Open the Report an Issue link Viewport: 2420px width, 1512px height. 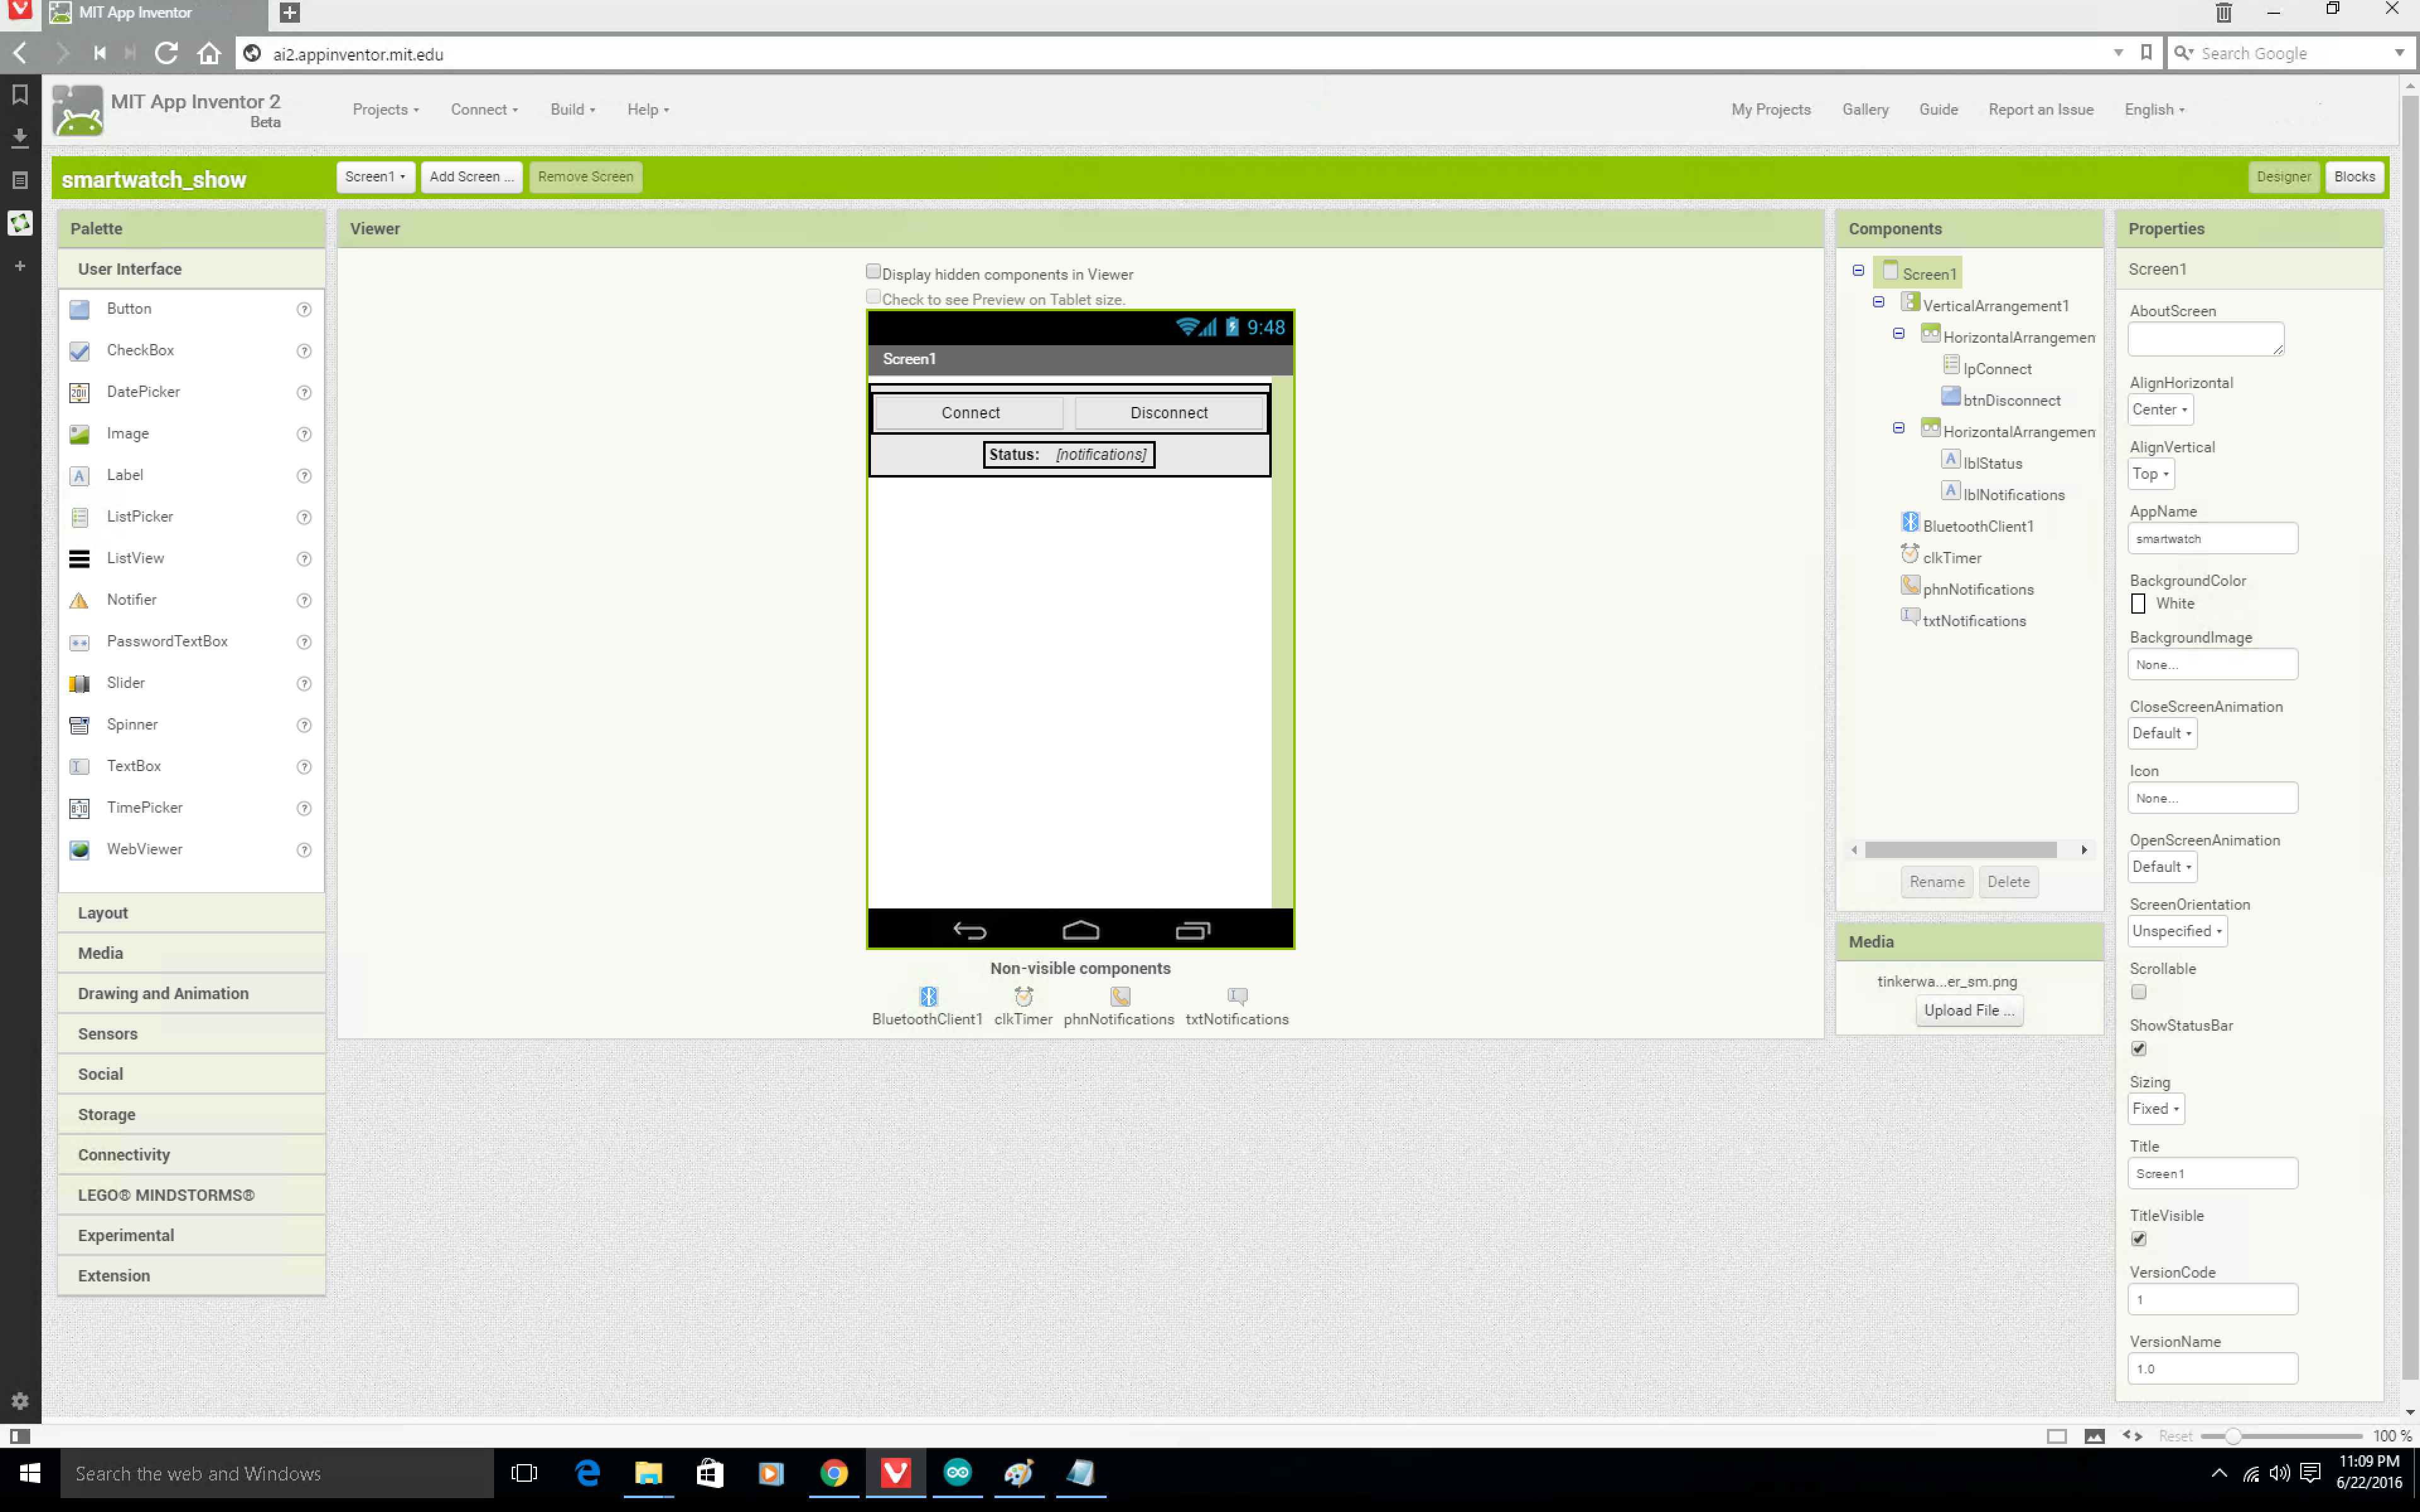point(2040,110)
